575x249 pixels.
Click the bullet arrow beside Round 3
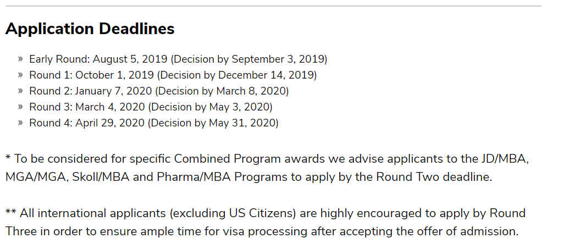coord(20,107)
